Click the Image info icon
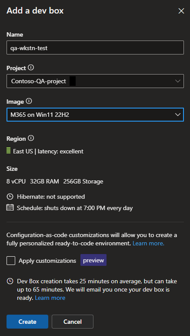 pos(29,101)
